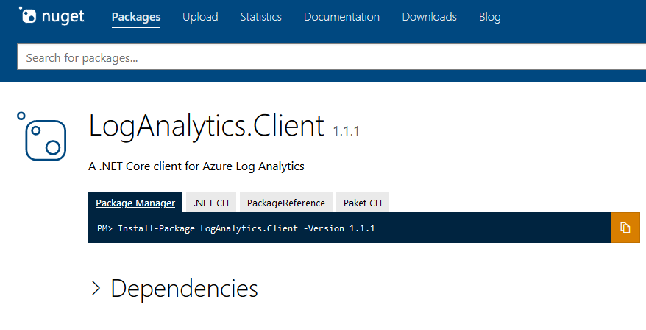Click the NuGet logo in the header
The image size is (646, 330).
point(53,16)
